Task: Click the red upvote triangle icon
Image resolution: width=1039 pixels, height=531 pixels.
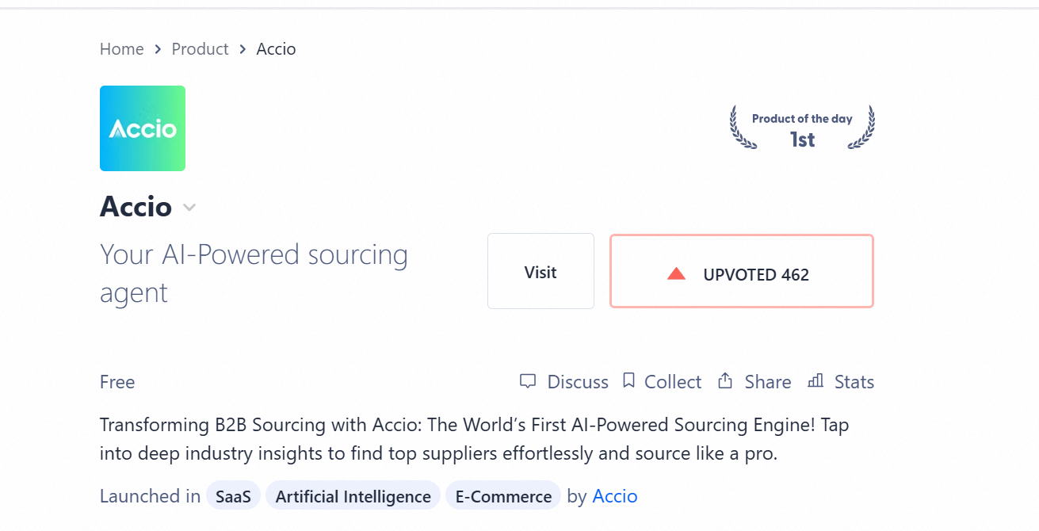Action: pyautogui.click(x=676, y=274)
